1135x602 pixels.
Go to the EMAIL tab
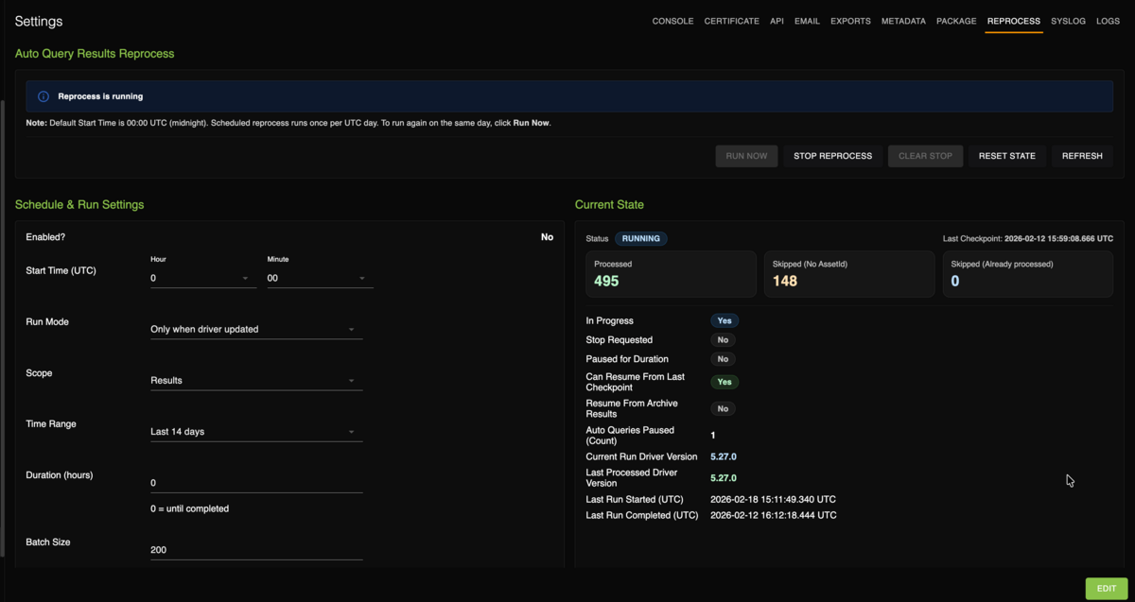click(x=807, y=21)
